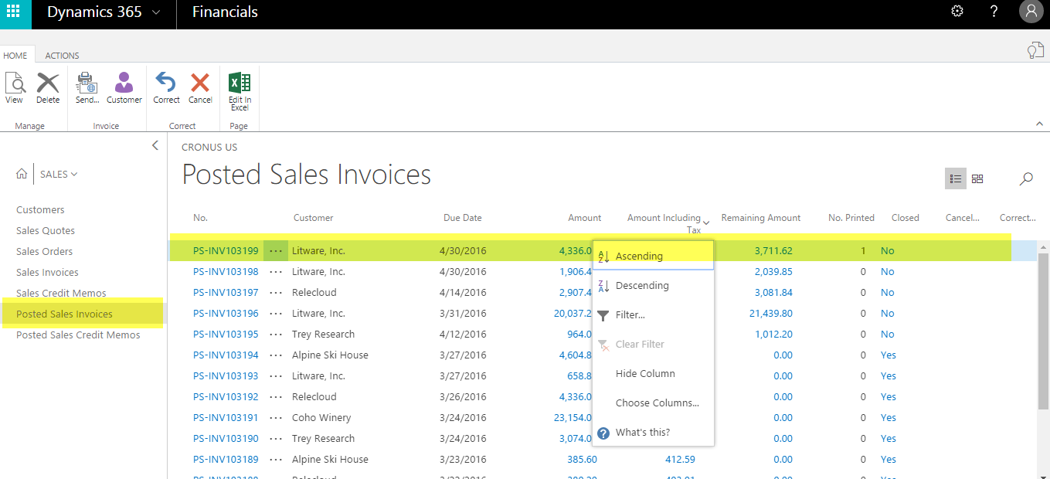Click the Closed column header

[905, 218]
